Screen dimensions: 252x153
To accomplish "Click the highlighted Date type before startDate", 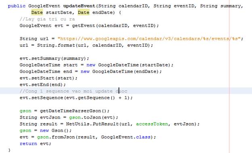I will [37, 13].
